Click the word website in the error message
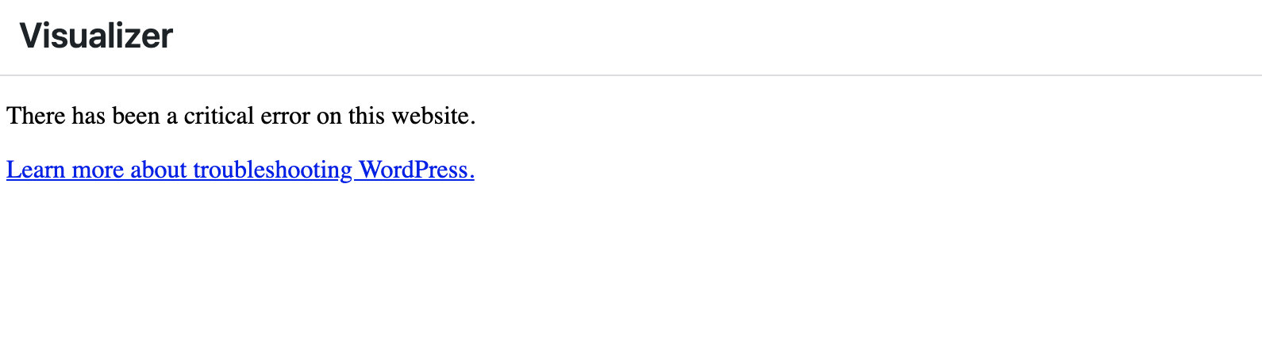The height and width of the screenshot is (360, 1262). tap(430, 116)
